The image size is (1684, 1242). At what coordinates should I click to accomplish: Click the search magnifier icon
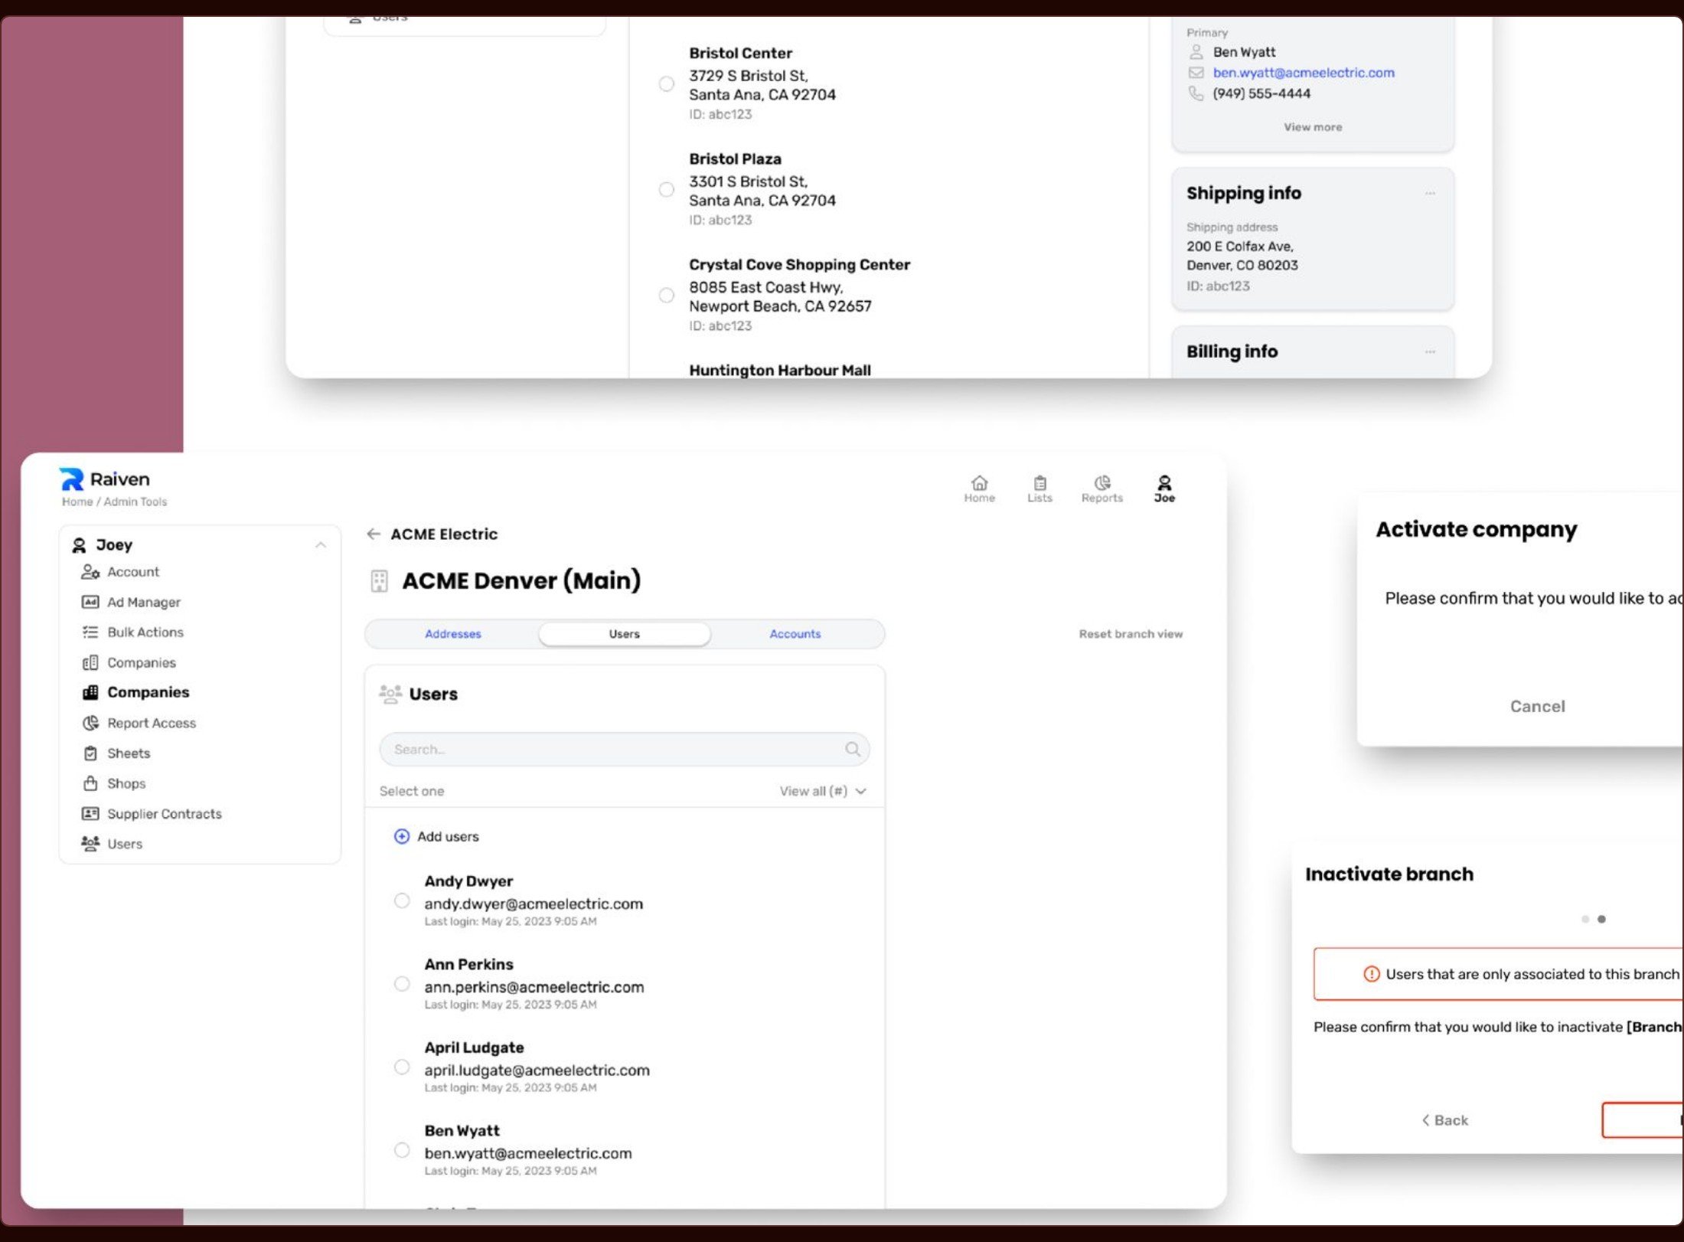pyautogui.click(x=853, y=749)
